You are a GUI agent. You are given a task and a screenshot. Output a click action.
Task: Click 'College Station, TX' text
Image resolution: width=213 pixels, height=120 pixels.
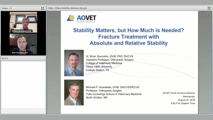pyautogui.click(x=98, y=70)
